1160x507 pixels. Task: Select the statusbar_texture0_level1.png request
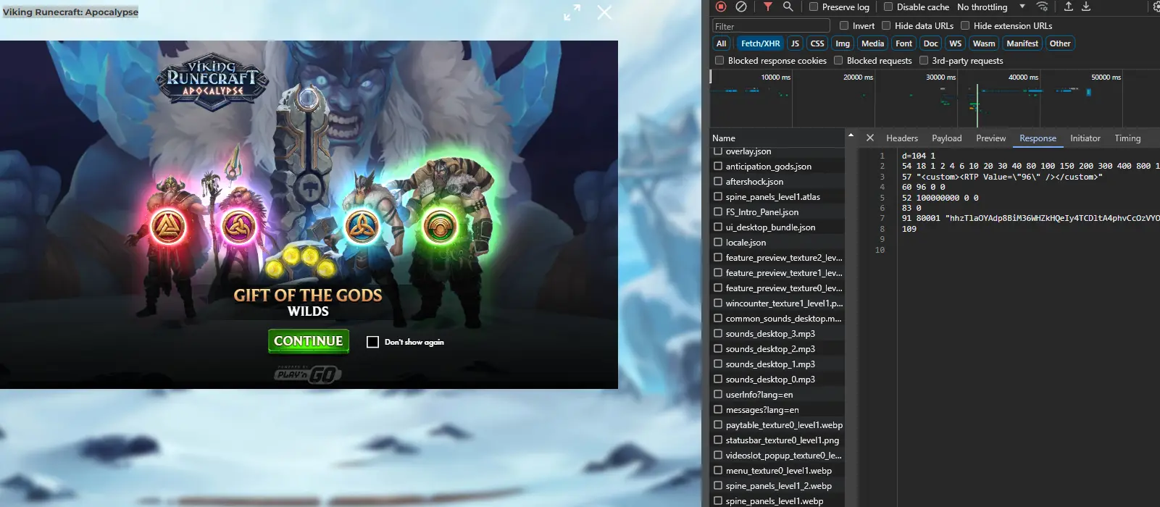tap(777, 440)
